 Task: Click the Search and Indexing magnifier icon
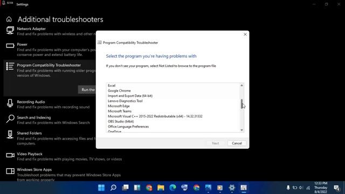10,119
